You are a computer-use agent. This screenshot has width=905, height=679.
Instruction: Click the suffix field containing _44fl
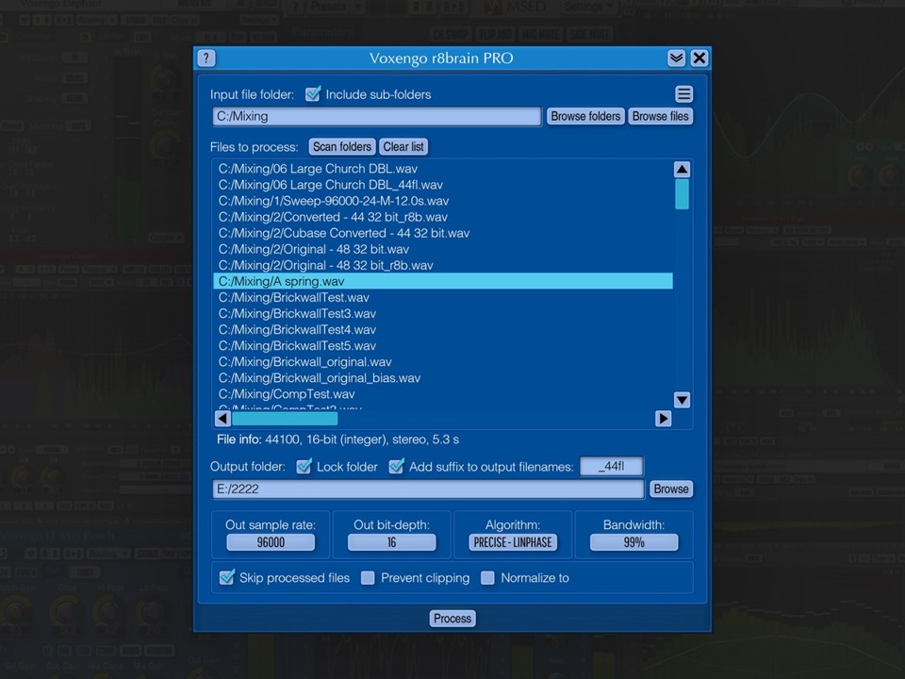[x=611, y=466]
